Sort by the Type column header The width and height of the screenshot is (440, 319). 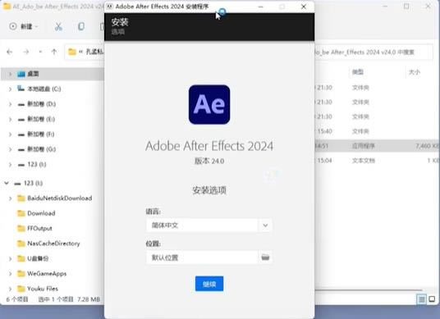(358, 72)
